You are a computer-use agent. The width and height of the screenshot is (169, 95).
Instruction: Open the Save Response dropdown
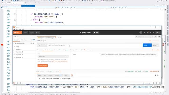pos(154,72)
